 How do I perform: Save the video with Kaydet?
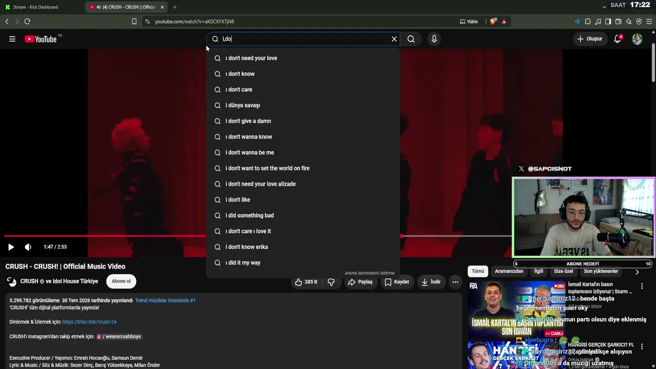(397, 282)
